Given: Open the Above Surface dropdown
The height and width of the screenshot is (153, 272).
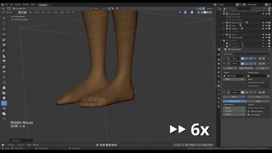Looking at the screenshot, I should pyautogui.click(x=258, y=86).
